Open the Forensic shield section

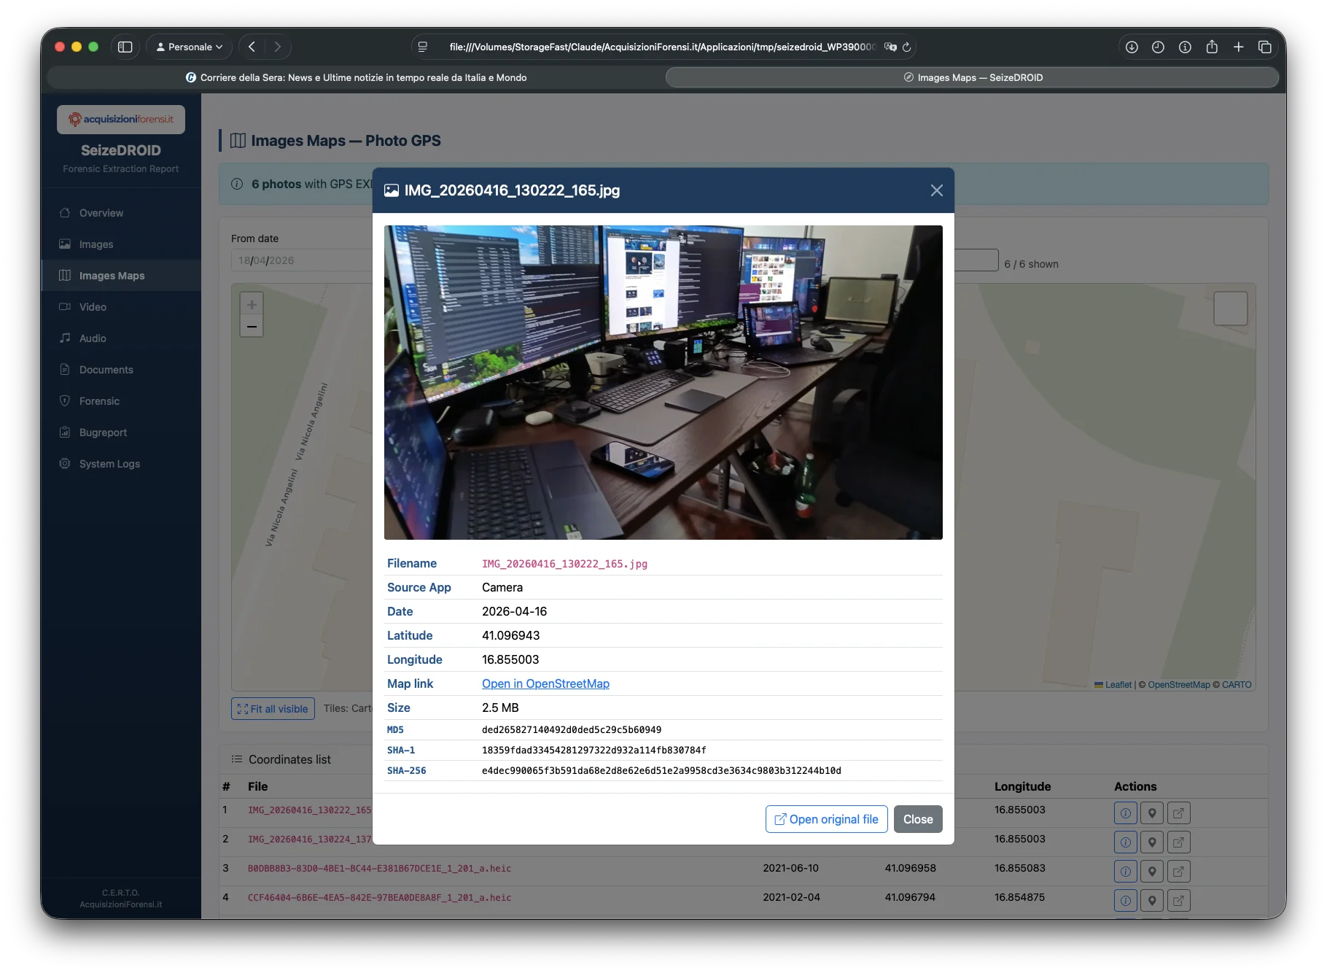[x=99, y=401]
